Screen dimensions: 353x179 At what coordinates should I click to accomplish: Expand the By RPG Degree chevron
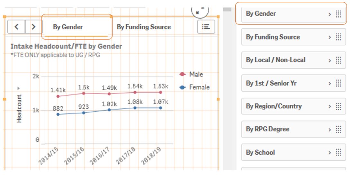click(x=330, y=130)
